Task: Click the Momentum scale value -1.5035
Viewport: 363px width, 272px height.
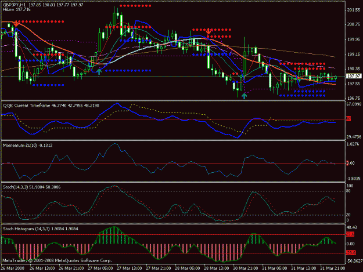Action: click(353, 179)
